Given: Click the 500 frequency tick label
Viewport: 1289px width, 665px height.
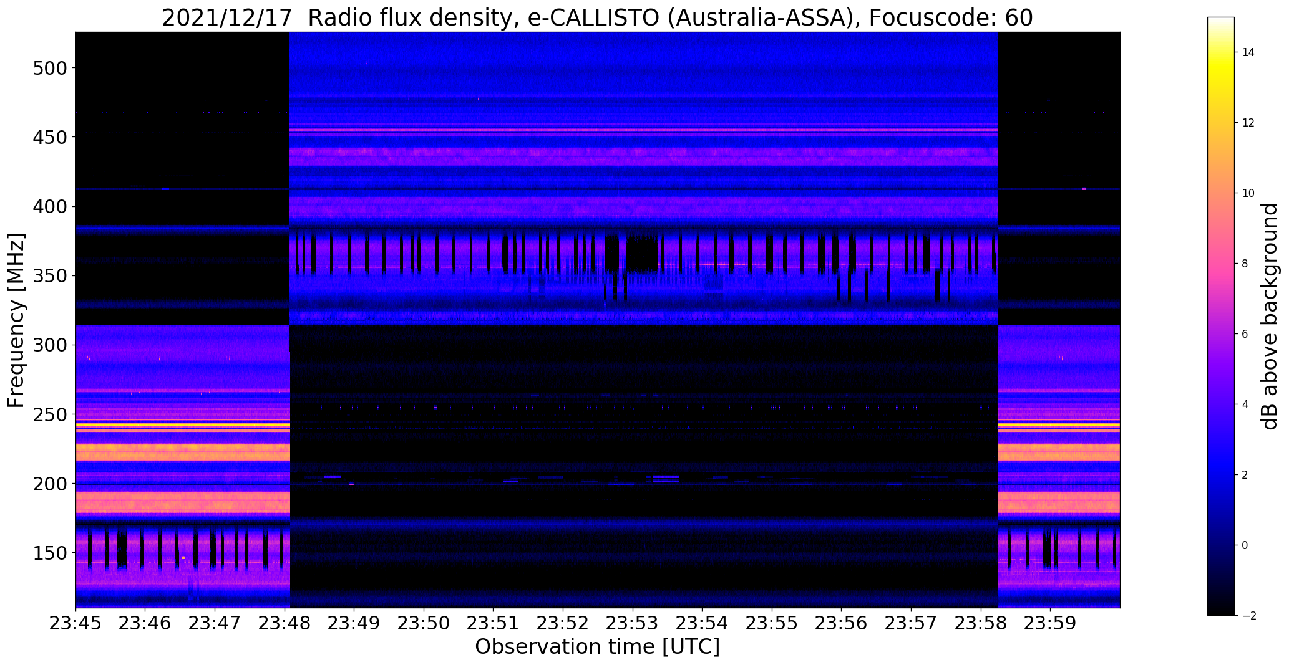Looking at the screenshot, I should click(49, 67).
